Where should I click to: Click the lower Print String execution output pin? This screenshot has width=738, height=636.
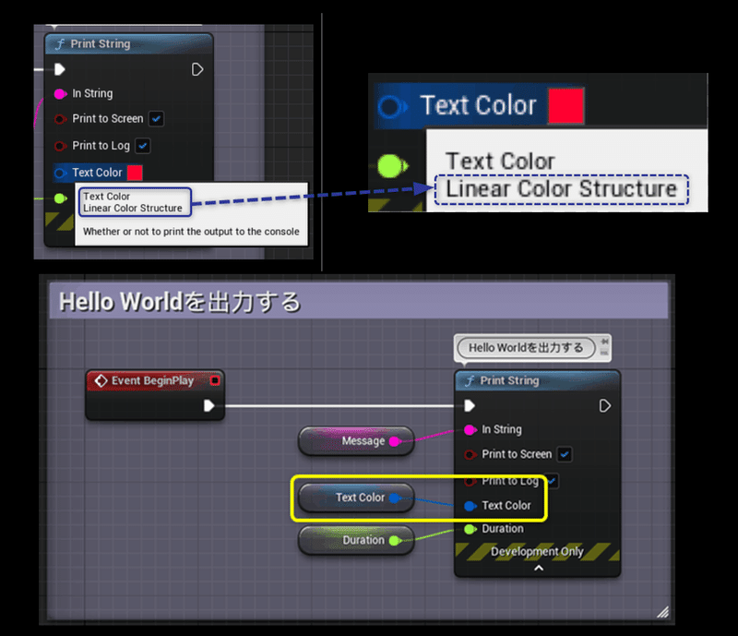[x=605, y=405]
